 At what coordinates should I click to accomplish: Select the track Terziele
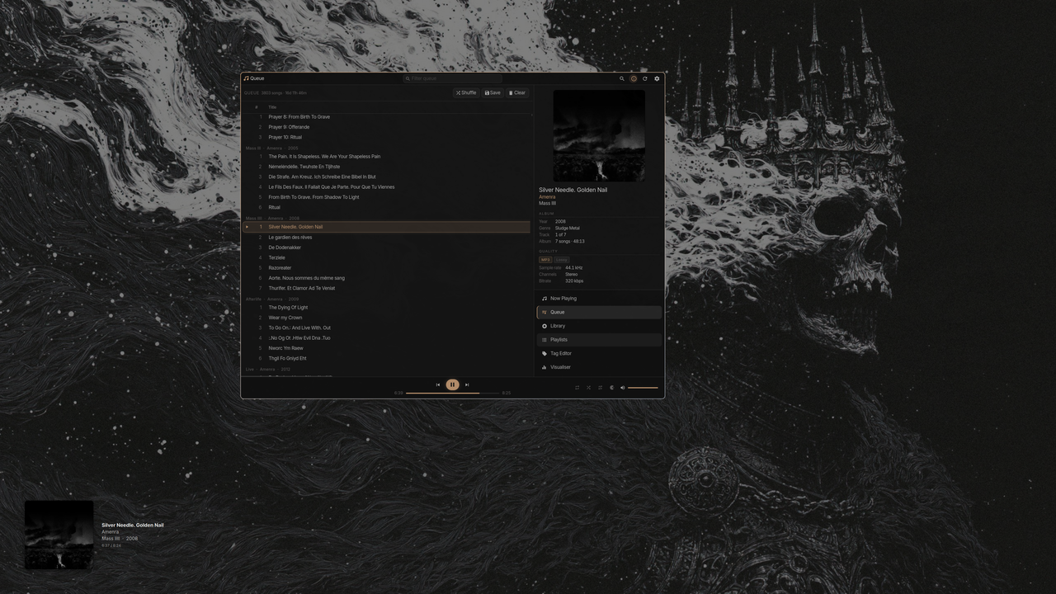(x=386, y=257)
